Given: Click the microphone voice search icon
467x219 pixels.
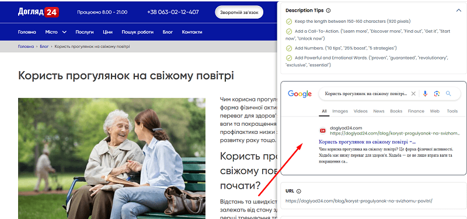Looking at the screenshot, I should [x=425, y=94].
